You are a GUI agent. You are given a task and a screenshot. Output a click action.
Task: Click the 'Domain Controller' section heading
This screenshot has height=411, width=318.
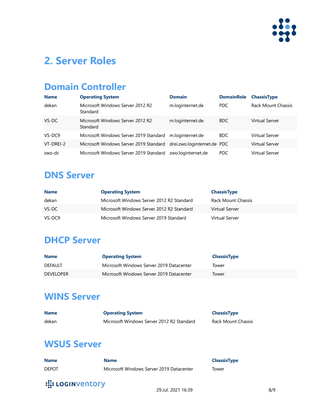pos(85,87)
